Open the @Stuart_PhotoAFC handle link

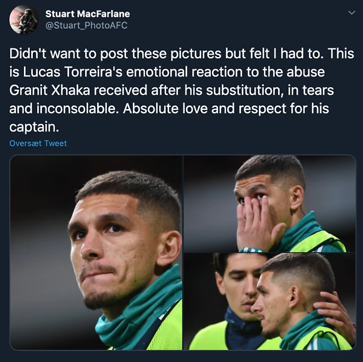tap(87, 25)
